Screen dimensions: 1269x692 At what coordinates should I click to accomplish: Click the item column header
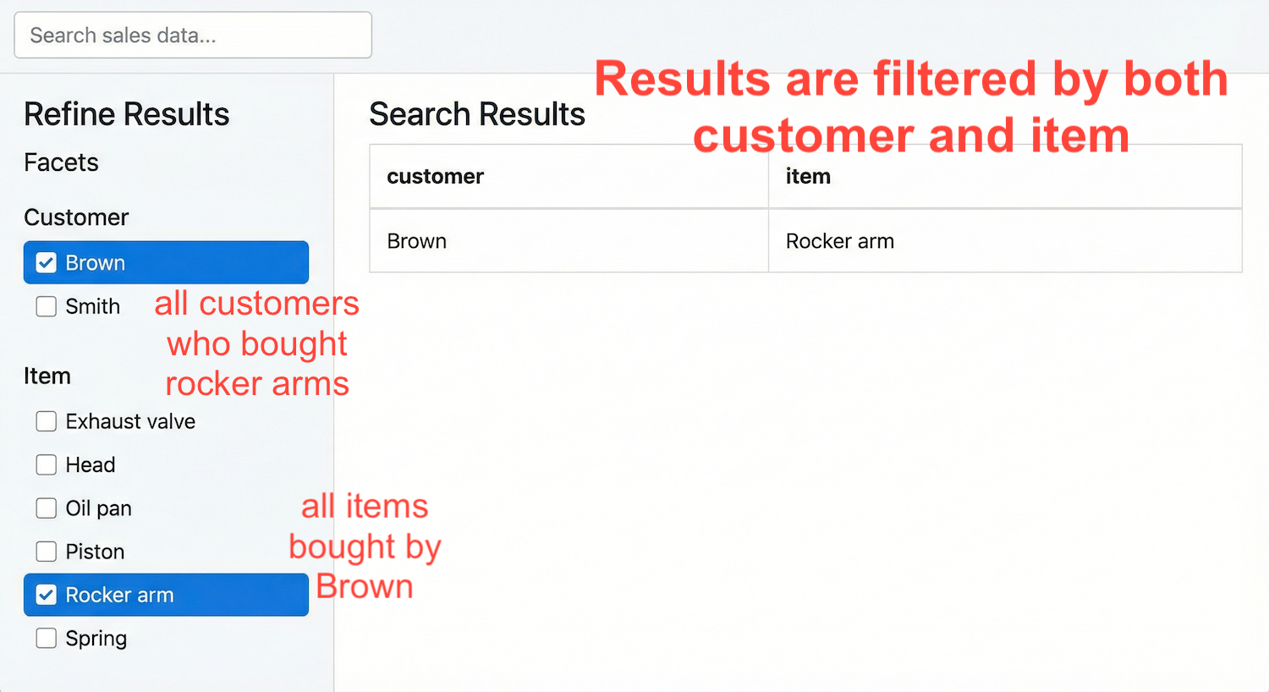[x=808, y=176]
